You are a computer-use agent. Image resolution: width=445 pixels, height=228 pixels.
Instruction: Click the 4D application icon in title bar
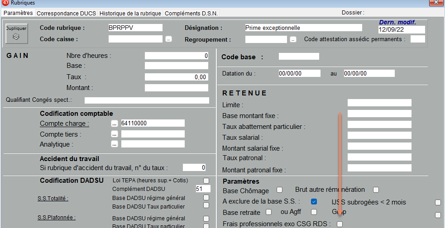[x=5, y=3]
